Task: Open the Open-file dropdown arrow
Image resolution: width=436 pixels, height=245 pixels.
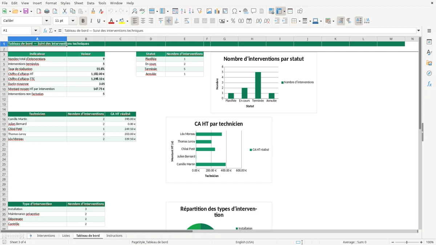Action: 20,11
